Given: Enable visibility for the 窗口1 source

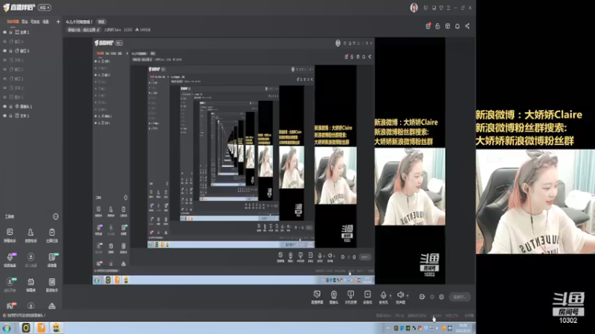Looking at the screenshot, I should pos(5,79).
